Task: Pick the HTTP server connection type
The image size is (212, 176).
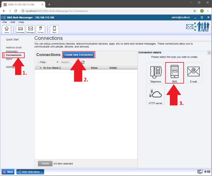Action: (156, 95)
